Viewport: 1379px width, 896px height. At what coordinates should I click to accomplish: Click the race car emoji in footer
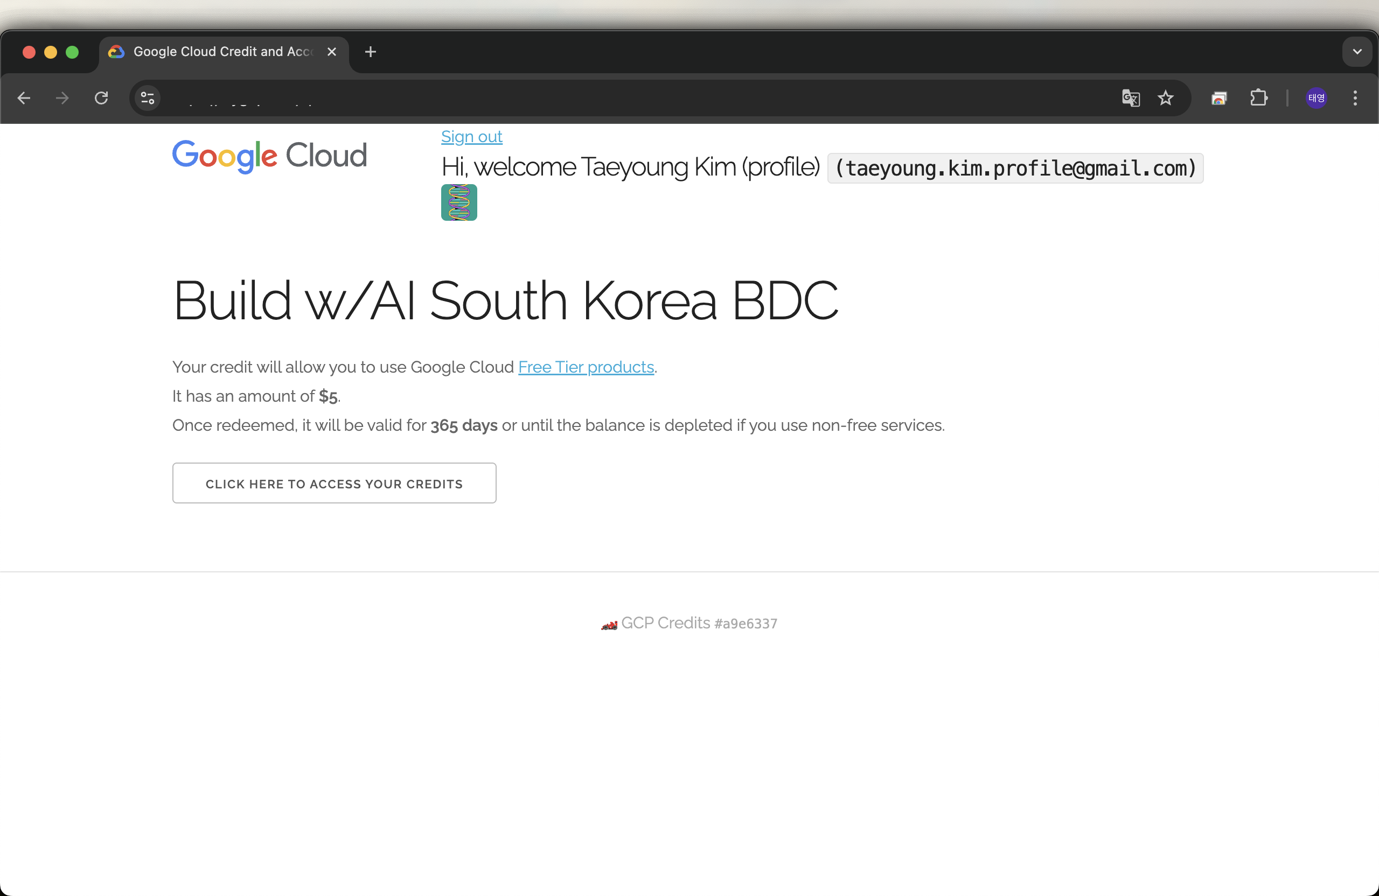coord(609,625)
